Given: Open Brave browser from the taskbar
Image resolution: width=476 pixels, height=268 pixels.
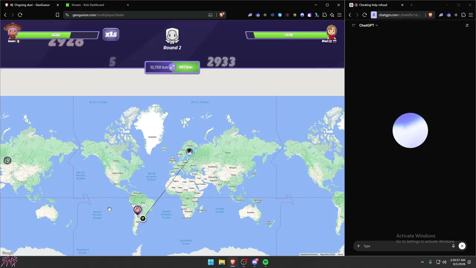Looking at the screenshot, I should click(233, 262).
